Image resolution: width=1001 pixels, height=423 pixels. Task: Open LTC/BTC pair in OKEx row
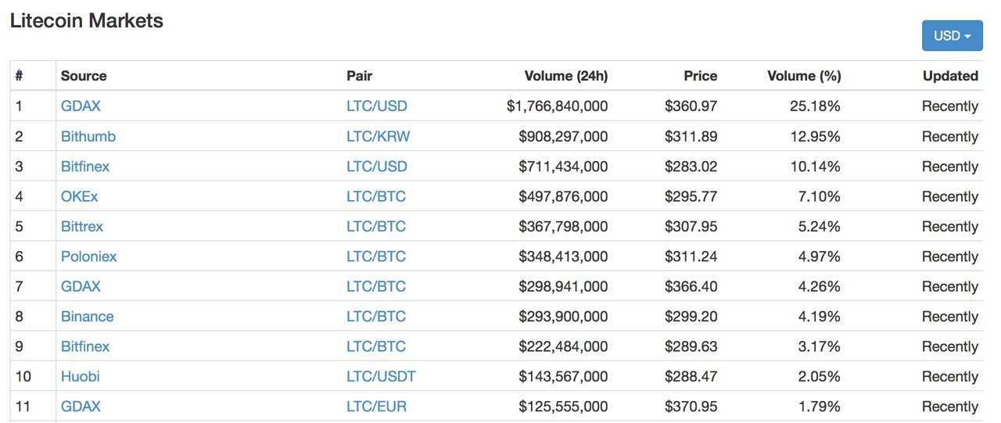pos(376,196)
